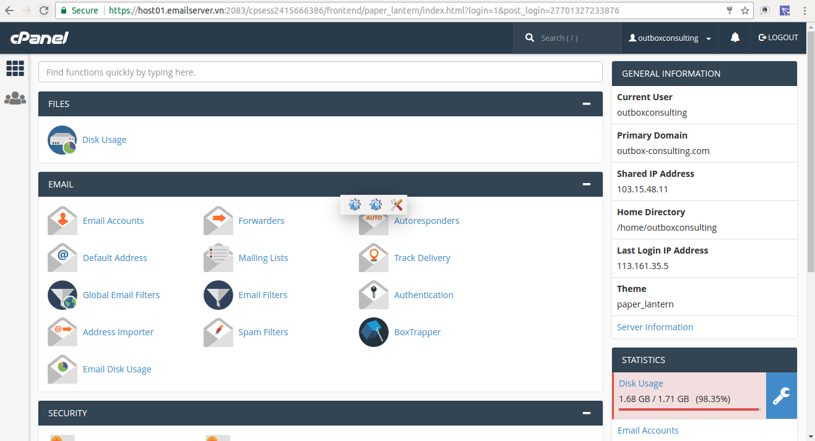
Task: Click the blue wrench button beside Disk Usage statistics
Action: (782, 395)
